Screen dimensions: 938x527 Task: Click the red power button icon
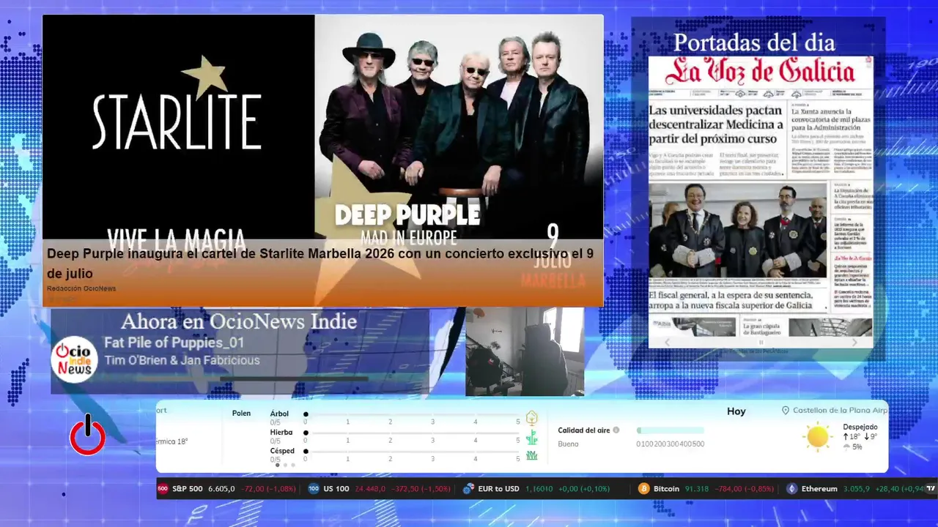88,435
